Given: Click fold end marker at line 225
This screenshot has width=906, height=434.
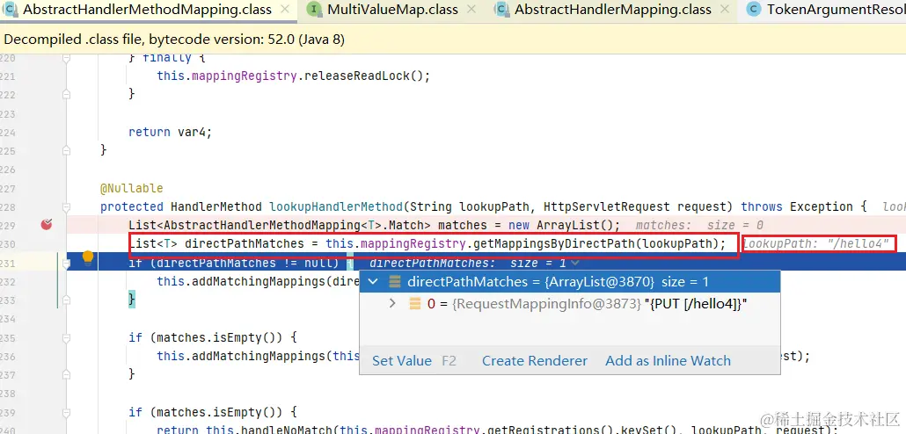Looking at the screenshot, I should point(67,149).
